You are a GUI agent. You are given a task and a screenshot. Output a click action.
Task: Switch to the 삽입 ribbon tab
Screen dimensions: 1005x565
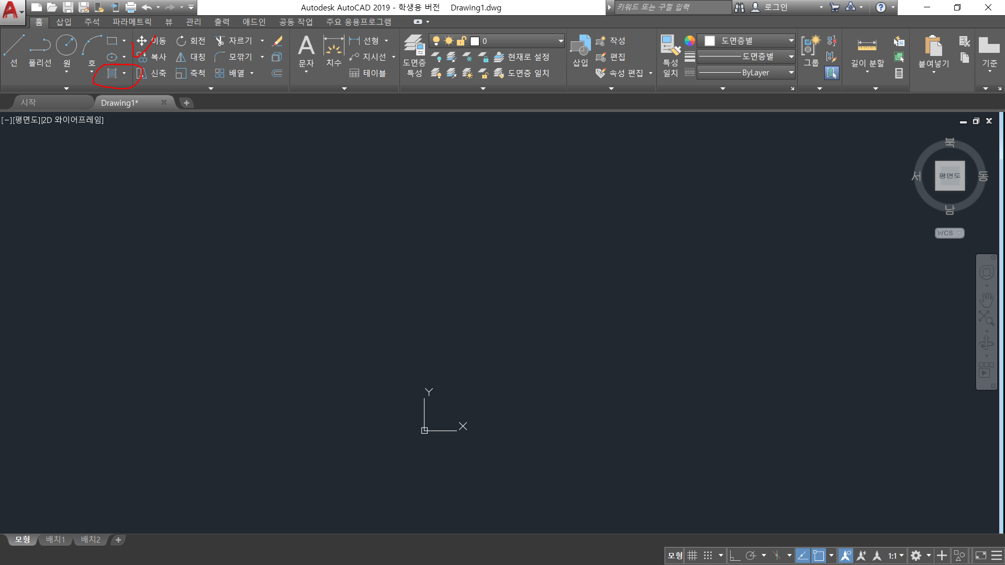point(64,22)
